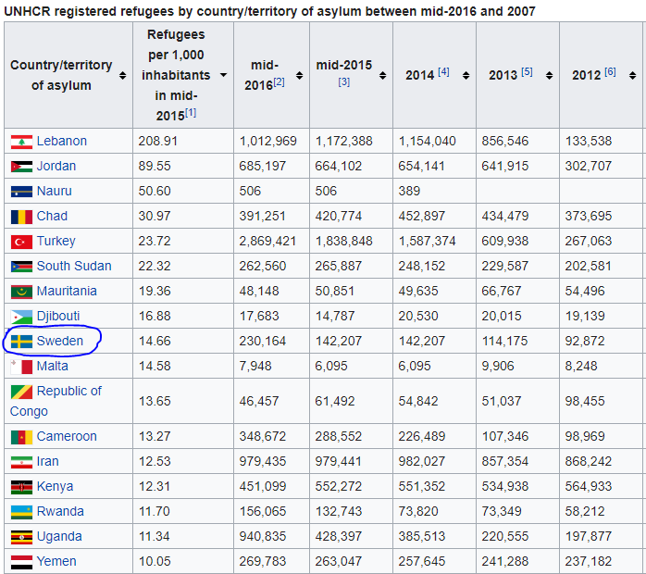Click the Uganda flag icon
This screenshot has height=574, width=646.
21,537
